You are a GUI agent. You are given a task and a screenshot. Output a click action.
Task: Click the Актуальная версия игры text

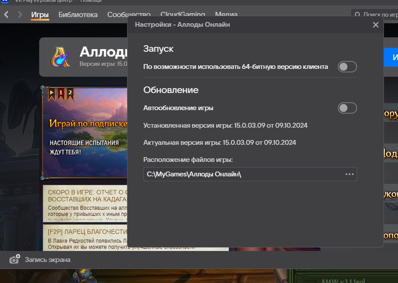(219, 143)
